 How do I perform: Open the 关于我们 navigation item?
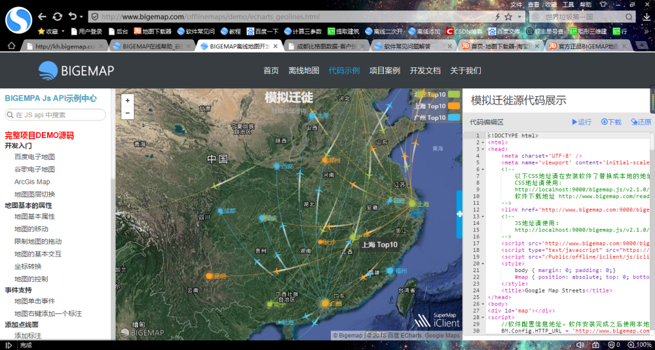click(466, 71)
